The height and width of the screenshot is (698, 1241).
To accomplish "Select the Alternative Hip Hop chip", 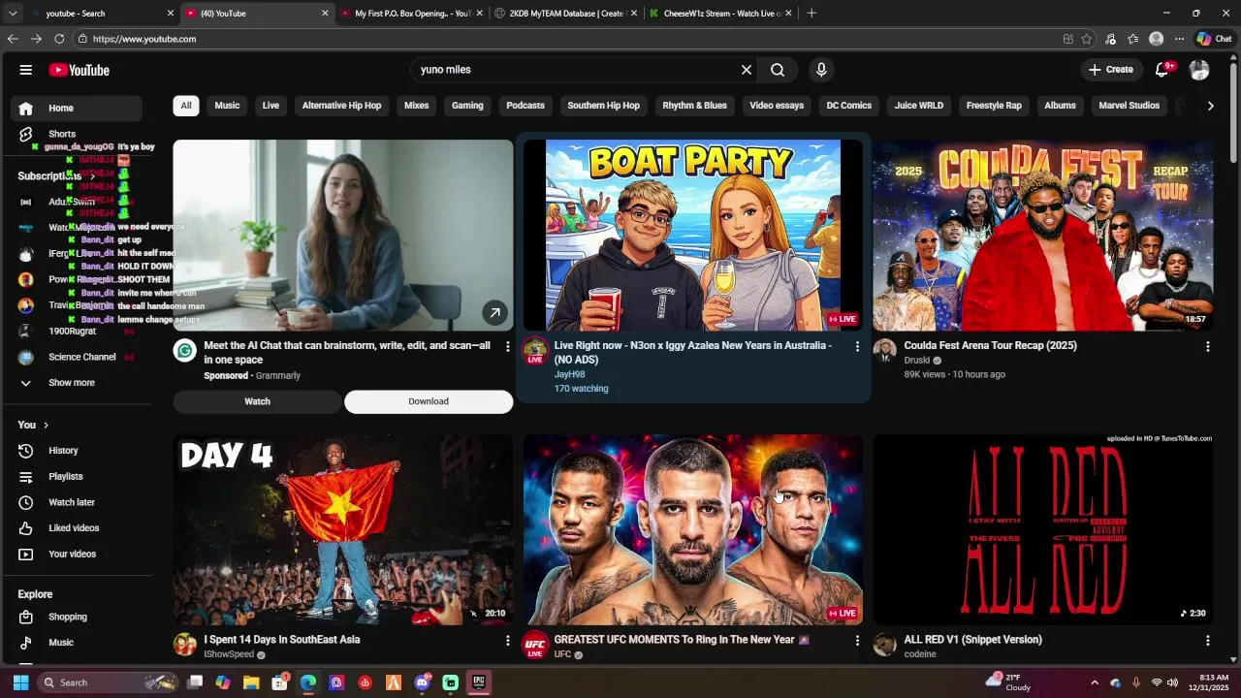I will [x=341, y=106].
